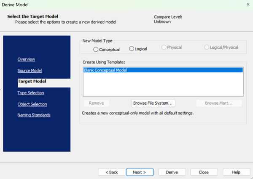
Task: Jump to the Type Selection step
Action: 31,93
